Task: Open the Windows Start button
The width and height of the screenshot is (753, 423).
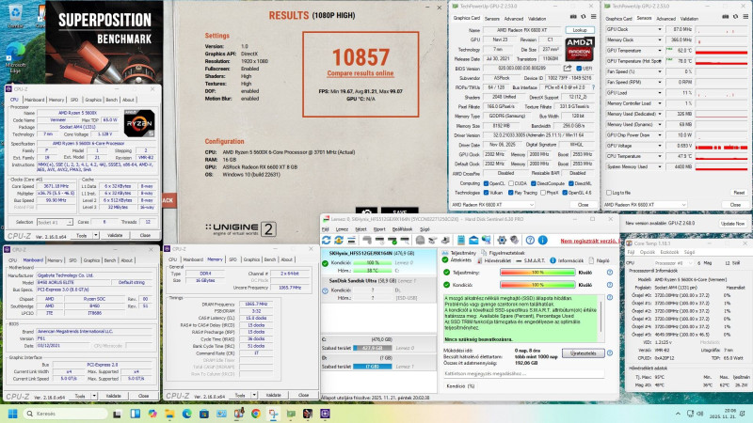Action: (x=13, y=414)
